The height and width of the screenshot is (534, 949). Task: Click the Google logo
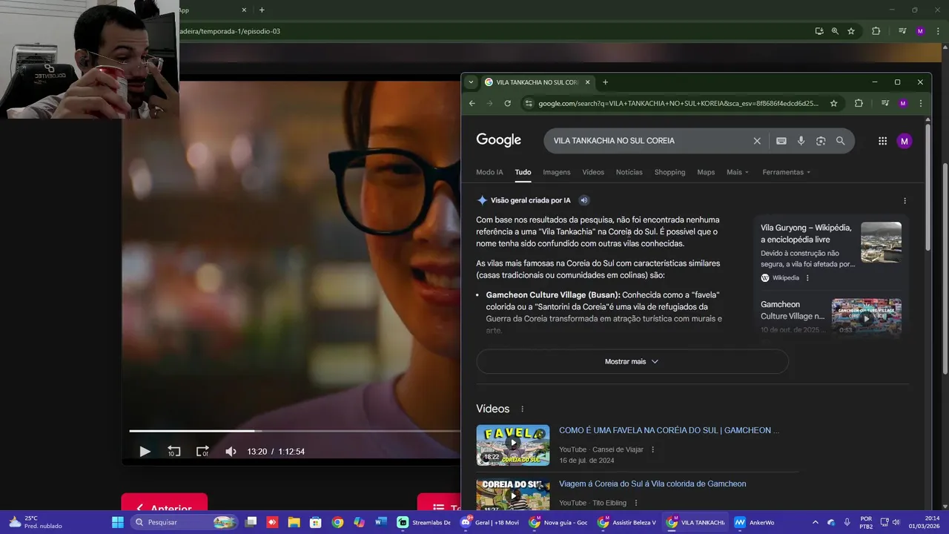point(498,140)
